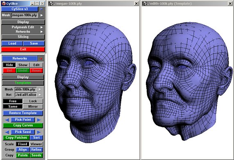Click the cube icon in megan-100k.ply window title
Viewport: 234px width, 160px height.
pyautogui.click(x=51, y=3)
